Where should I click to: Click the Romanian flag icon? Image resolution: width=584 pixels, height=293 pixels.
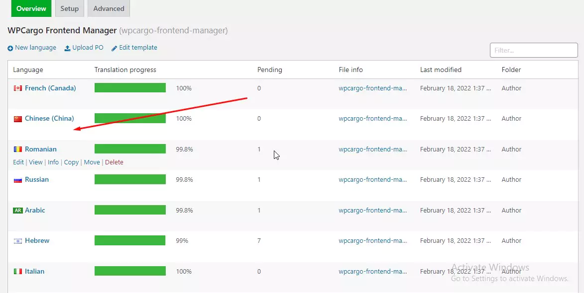(18, 149)
